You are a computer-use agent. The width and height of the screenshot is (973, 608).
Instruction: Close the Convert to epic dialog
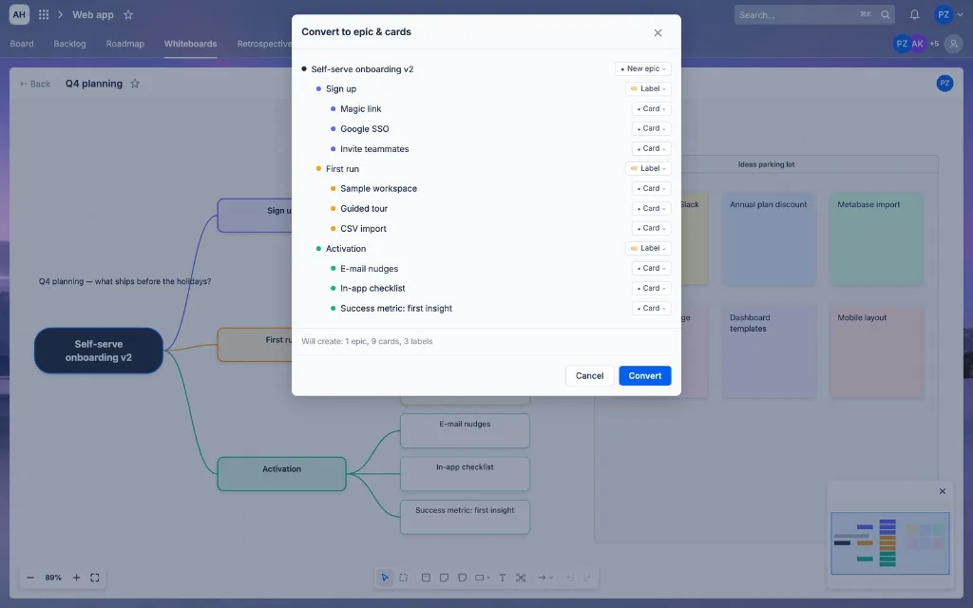point(658,32)
